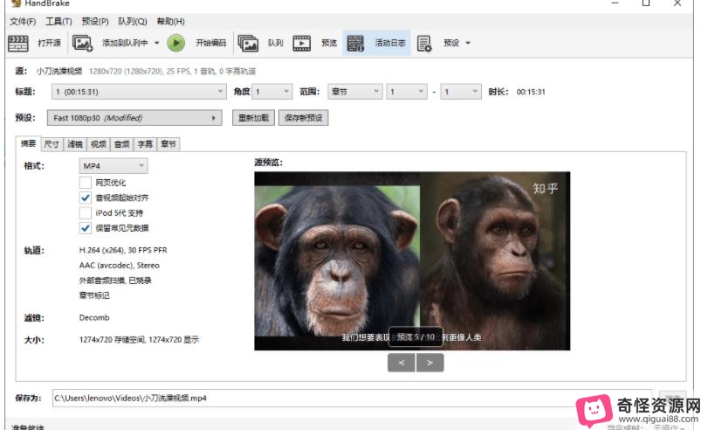Viewport: 701px width, 430px height.
Task: Enable iPod 5代 支持 checkbox
Action: (x=86, y=212)
